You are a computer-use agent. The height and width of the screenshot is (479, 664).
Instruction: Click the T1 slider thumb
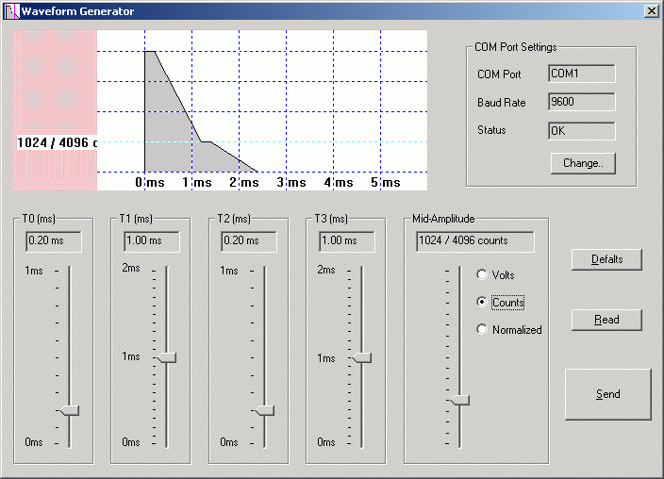167,358
